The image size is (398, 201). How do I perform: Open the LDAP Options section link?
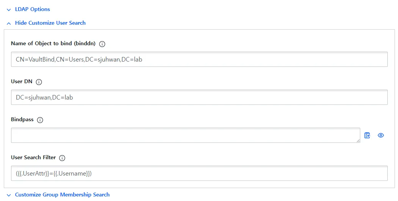pos(32,9)
